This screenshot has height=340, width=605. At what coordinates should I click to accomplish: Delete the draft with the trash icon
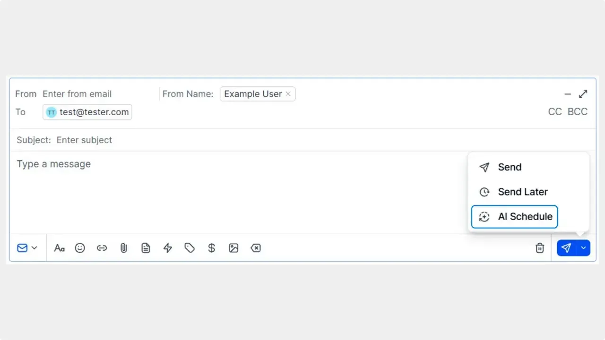point(540,248)
